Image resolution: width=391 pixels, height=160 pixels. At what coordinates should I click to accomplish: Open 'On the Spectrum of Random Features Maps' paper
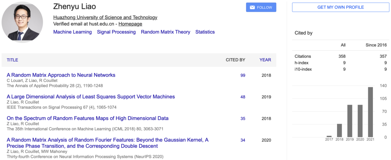coord(88,118)
